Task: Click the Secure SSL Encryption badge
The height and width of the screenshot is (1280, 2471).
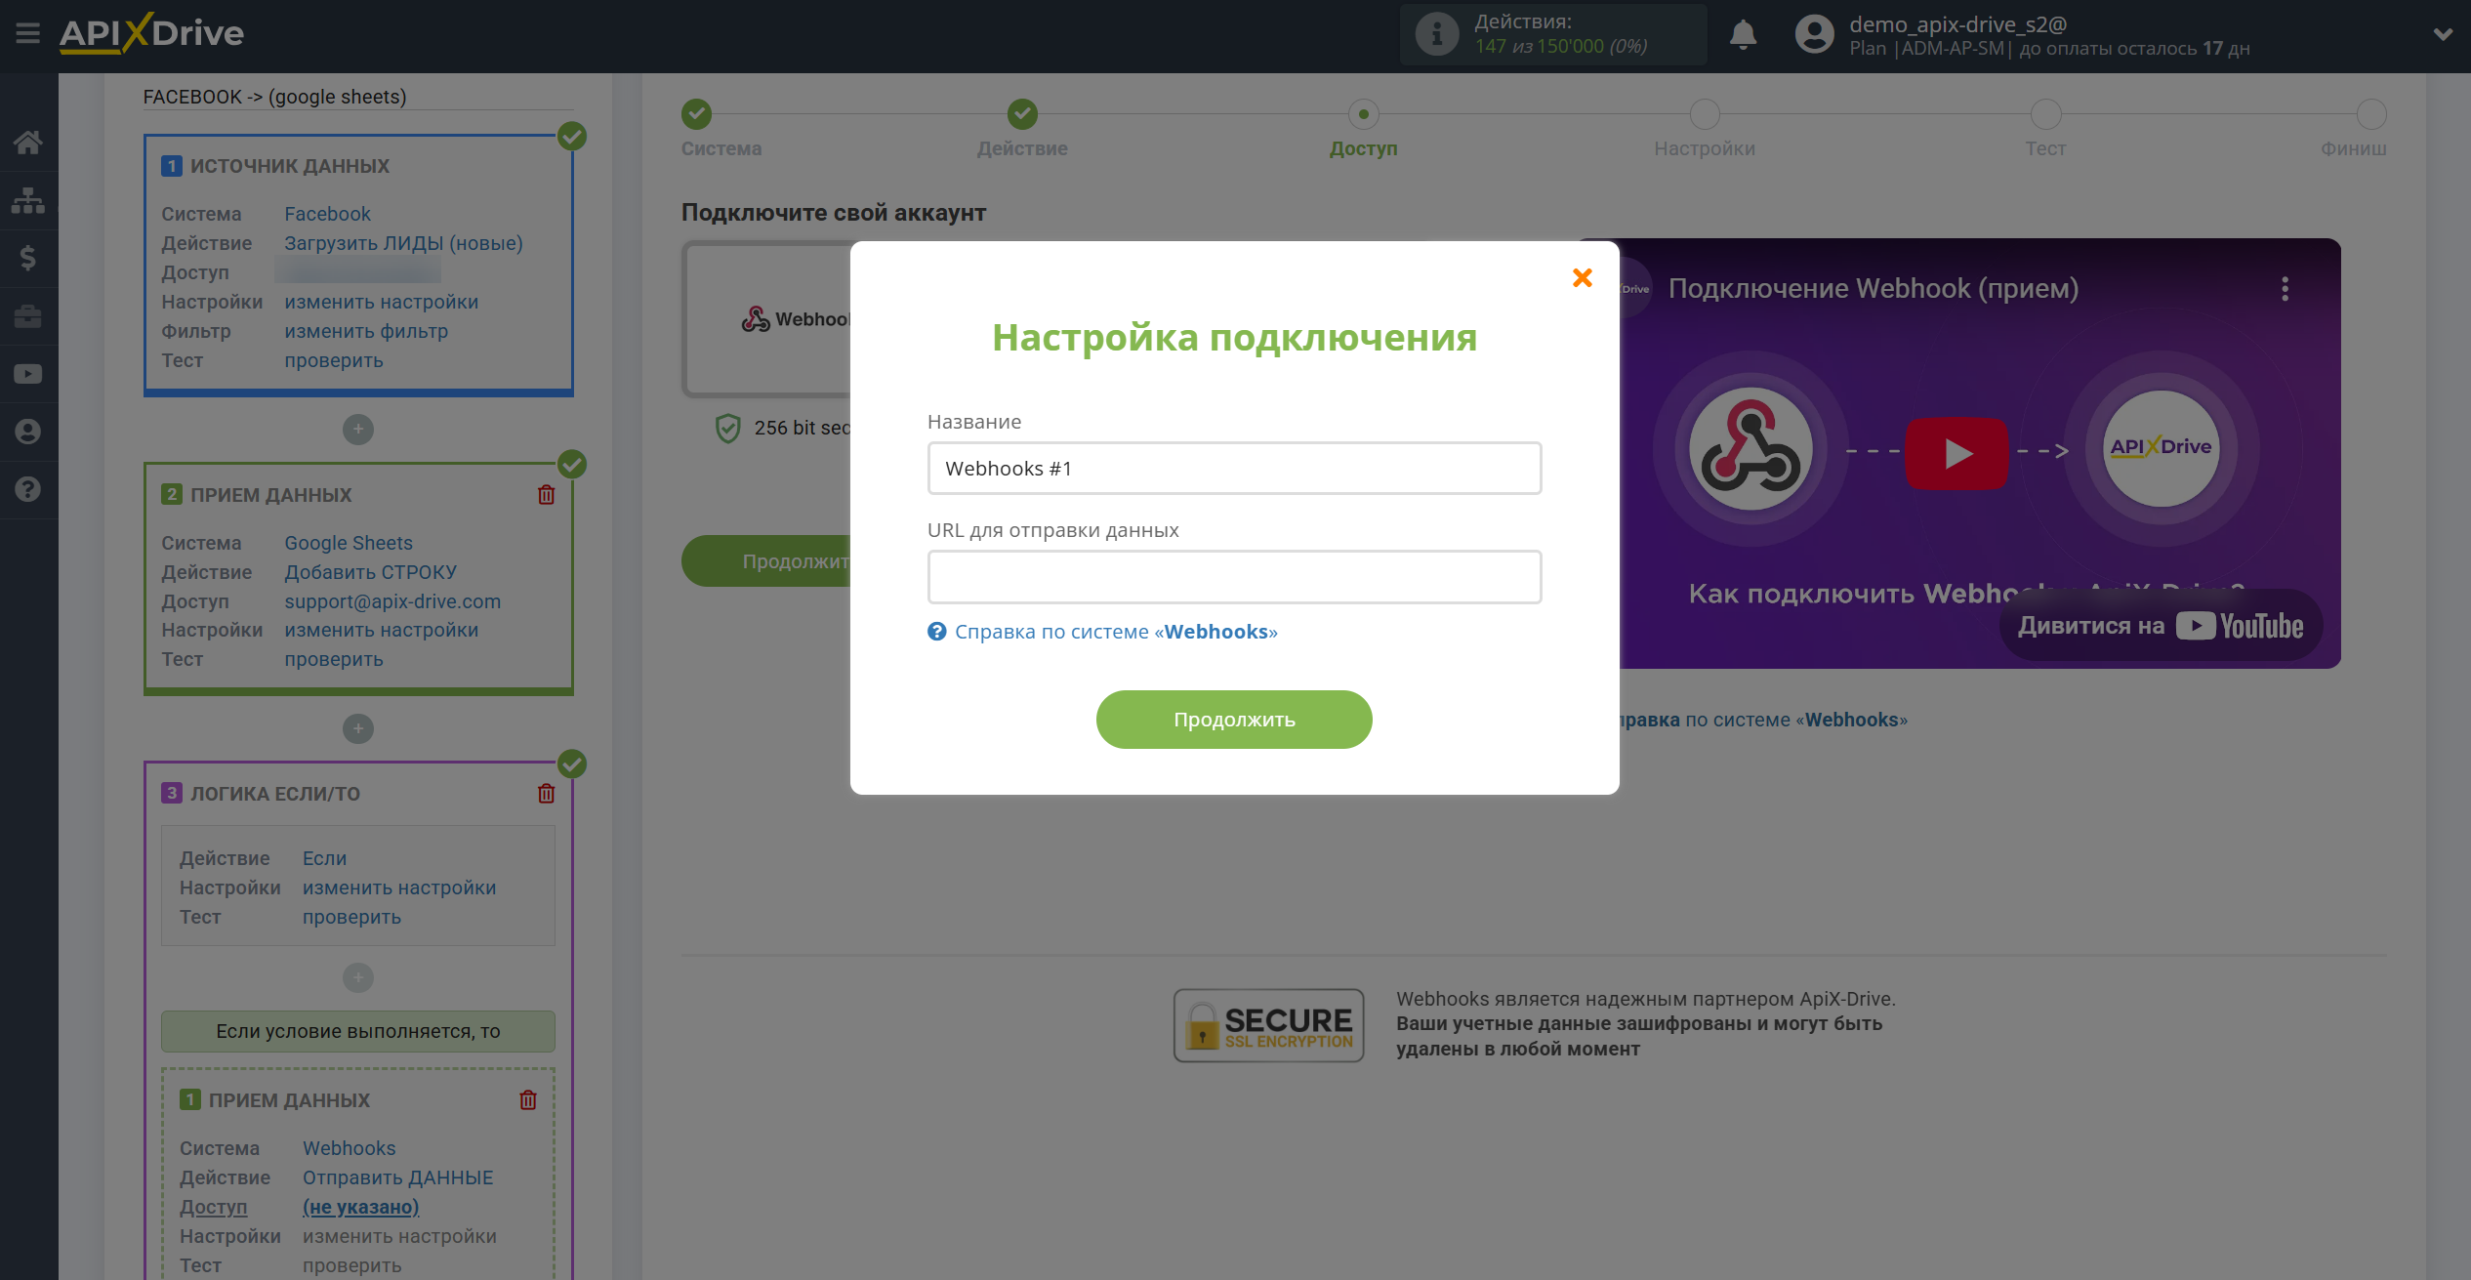Action: click(x=1268, y=1025)
